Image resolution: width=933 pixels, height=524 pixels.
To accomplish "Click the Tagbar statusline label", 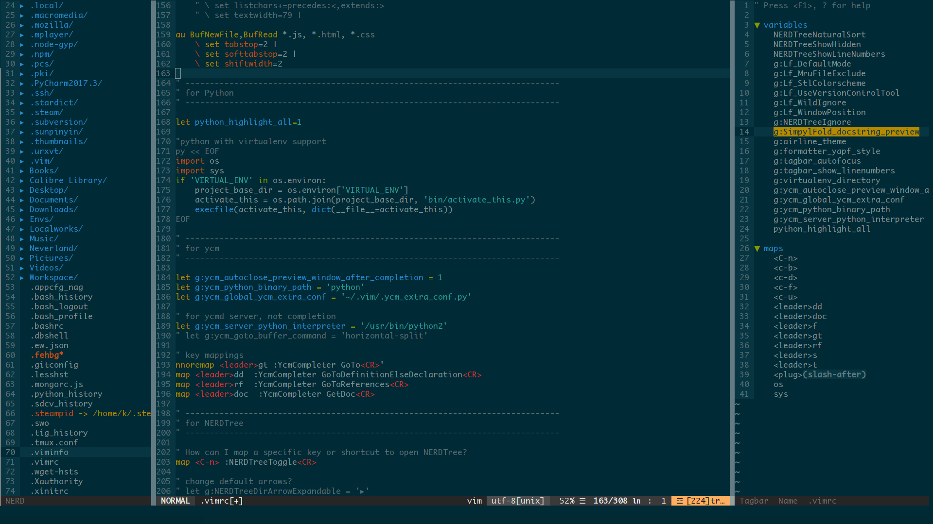I will tap(754, 501).
